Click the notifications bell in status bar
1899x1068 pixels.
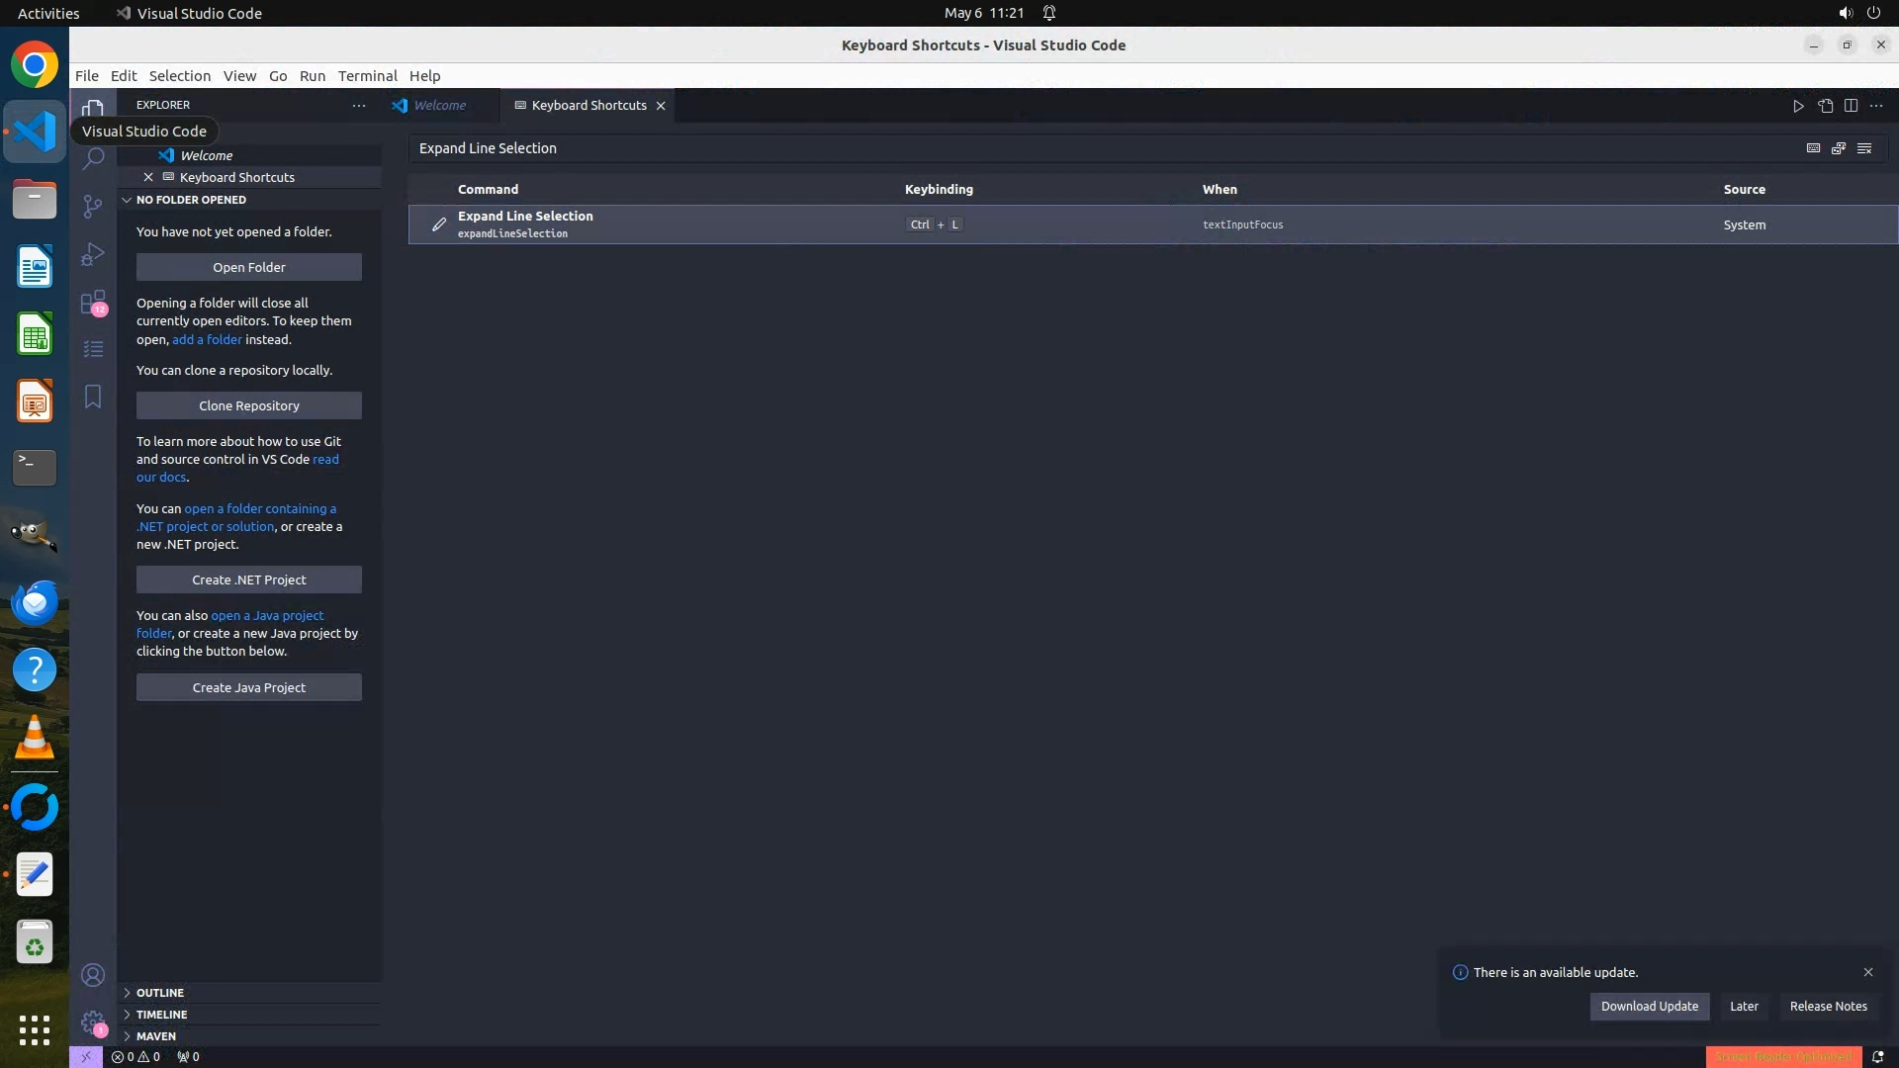point(1877,1056)
